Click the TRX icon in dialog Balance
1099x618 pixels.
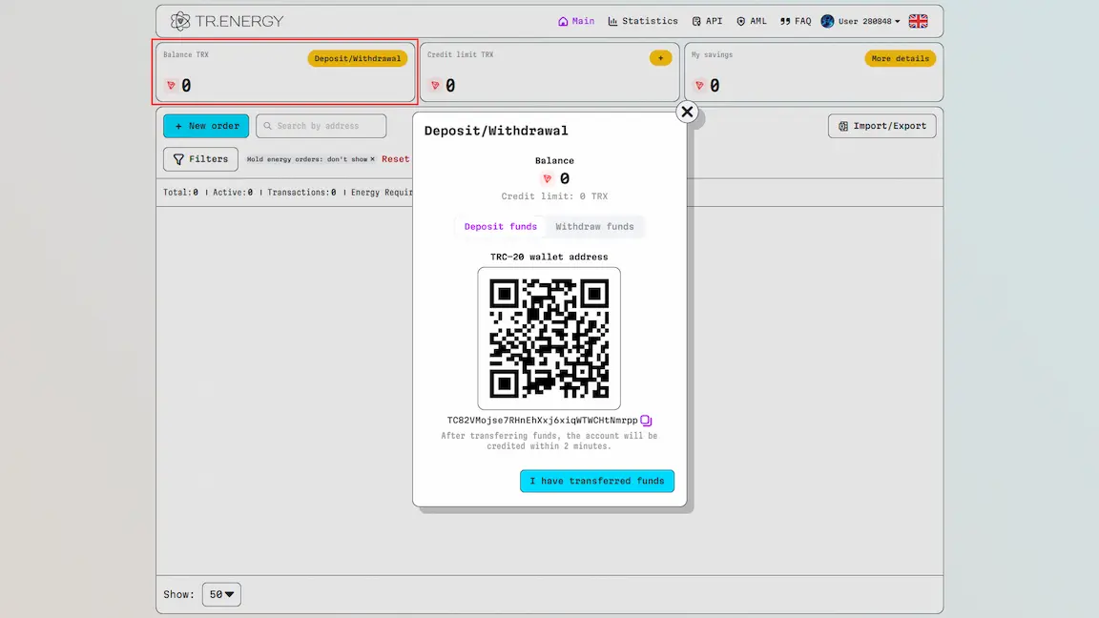pos(548,178)
